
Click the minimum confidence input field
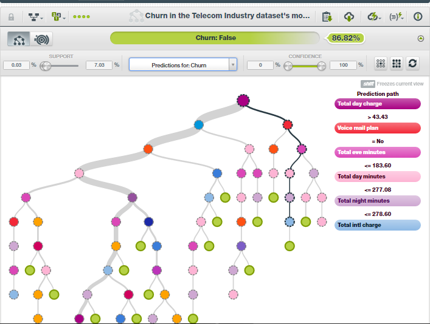tap(260, 65)
